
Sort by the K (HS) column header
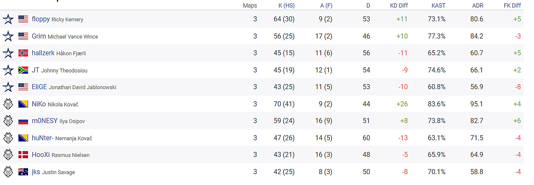(x=286, y=5)
